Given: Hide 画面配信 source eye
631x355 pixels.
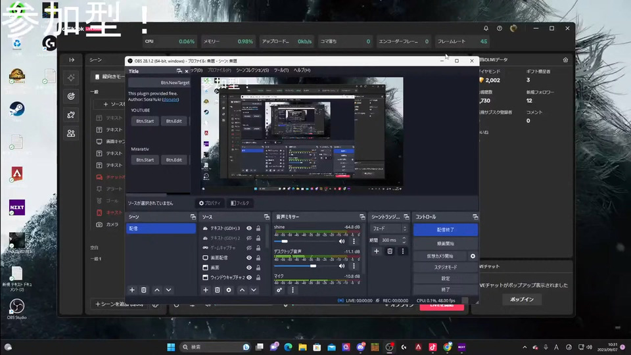Looking at the screenshot, I should pos(249,258).
